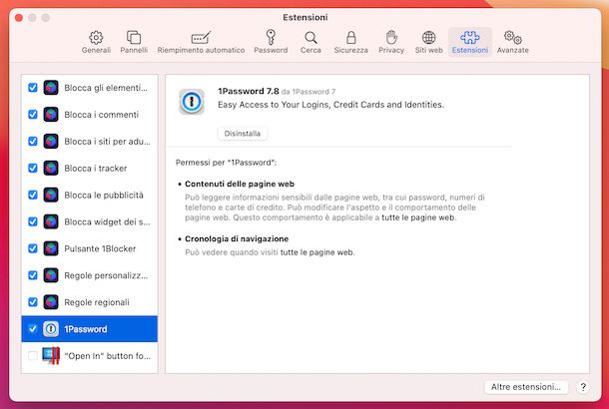The width and height of the screenshot is (609, 409).
Task: Toggle the Regole regionali checkbox
Action: 33,302
